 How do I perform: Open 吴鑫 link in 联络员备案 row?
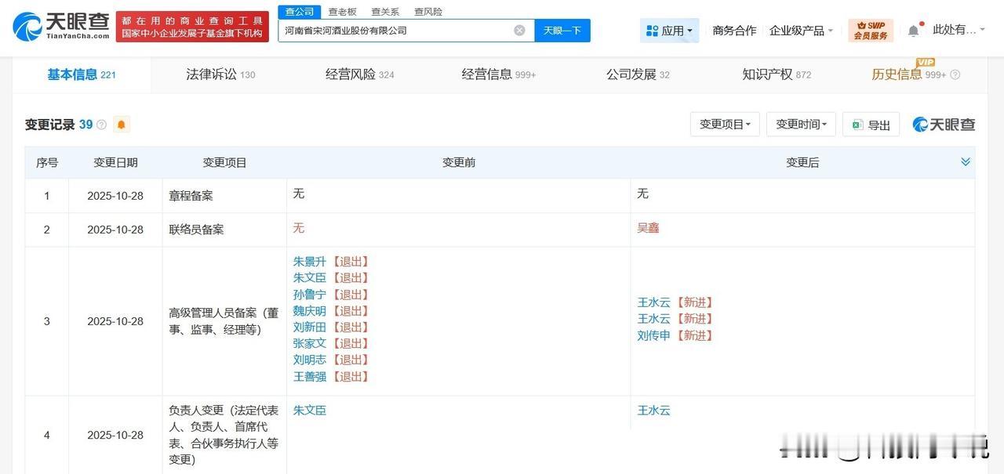(649, 228)
